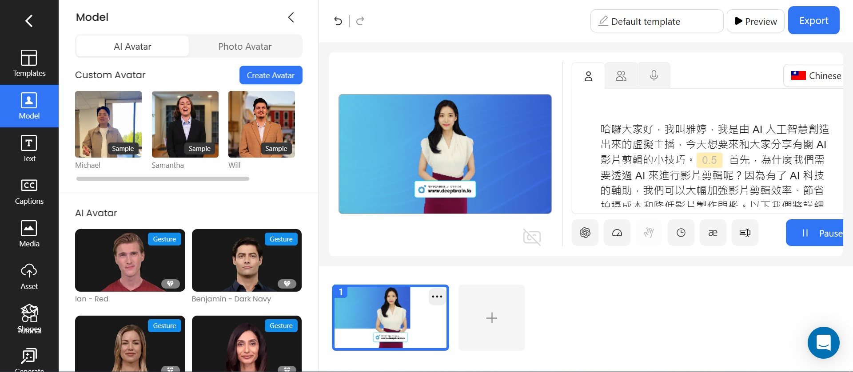The image size is (853, 372).
Task: Click the clock pause-time icon
Action: (681, 233)
